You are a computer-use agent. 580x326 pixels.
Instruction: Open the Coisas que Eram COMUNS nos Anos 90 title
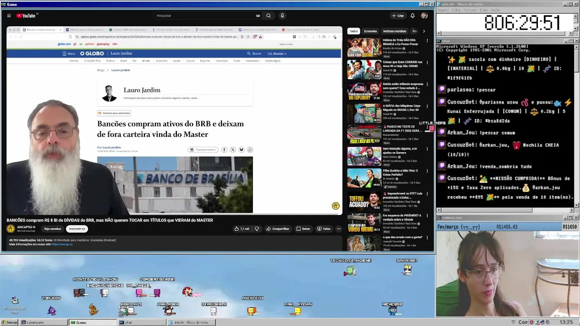[x=402, y=64]
